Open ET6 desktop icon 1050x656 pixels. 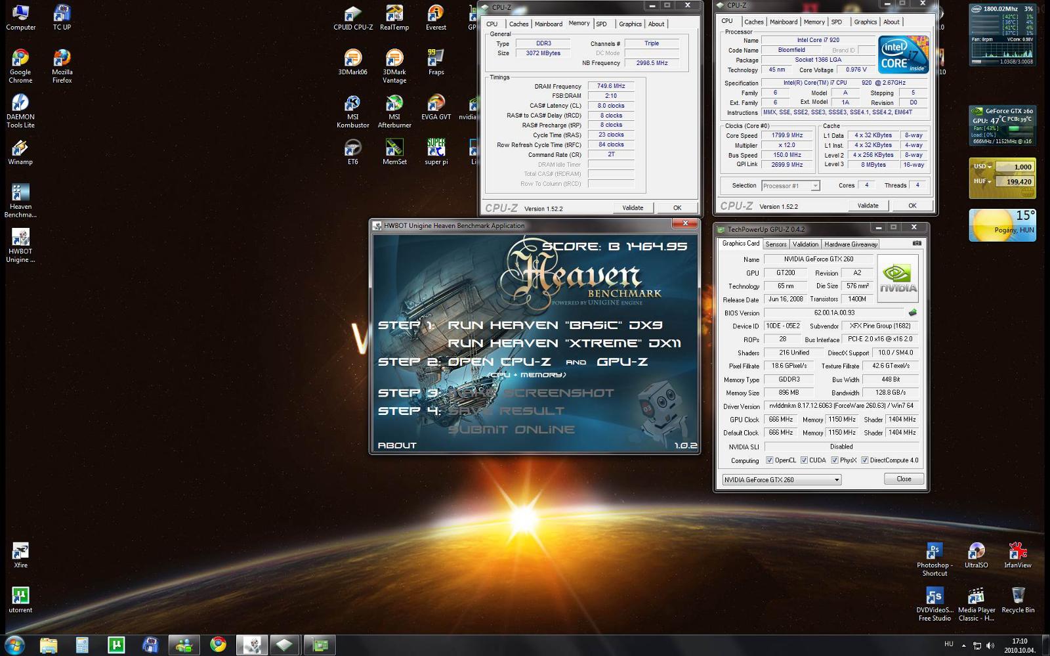click(353, 152)
